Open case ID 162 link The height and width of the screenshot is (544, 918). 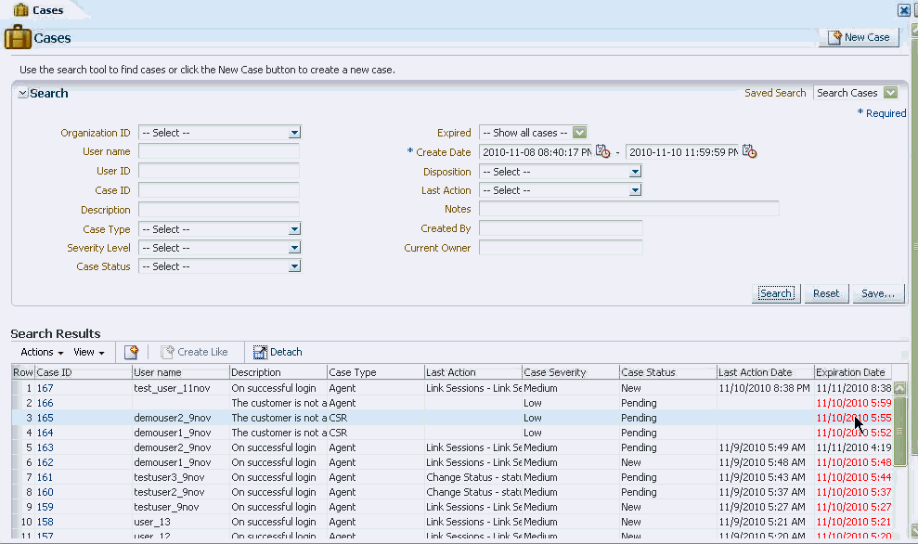point(45,462)
